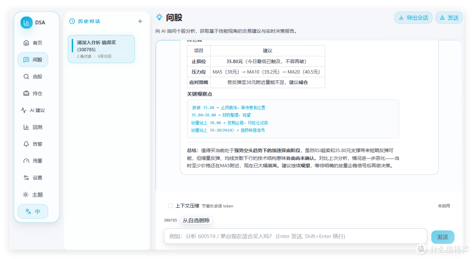473x259 pixels.
Task: Enable the 上下文压缩 checkbox
Action: (x=170, y=206)
